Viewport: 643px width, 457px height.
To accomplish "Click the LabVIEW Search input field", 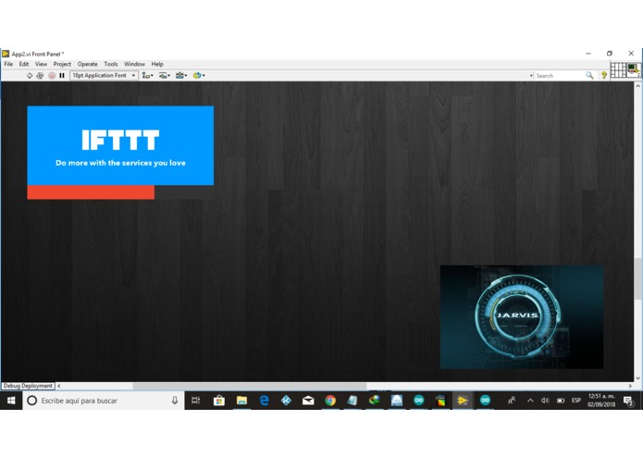I will tap(560, 76).
